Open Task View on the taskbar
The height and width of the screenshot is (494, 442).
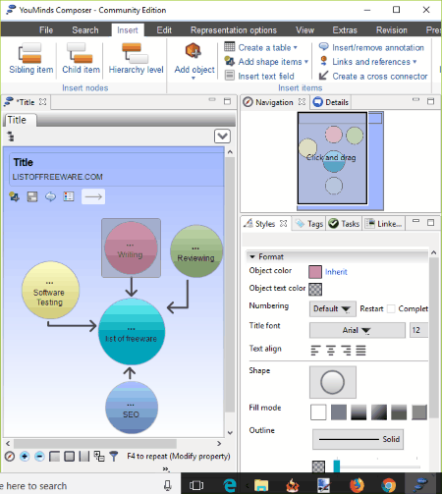tap(196, 485)
